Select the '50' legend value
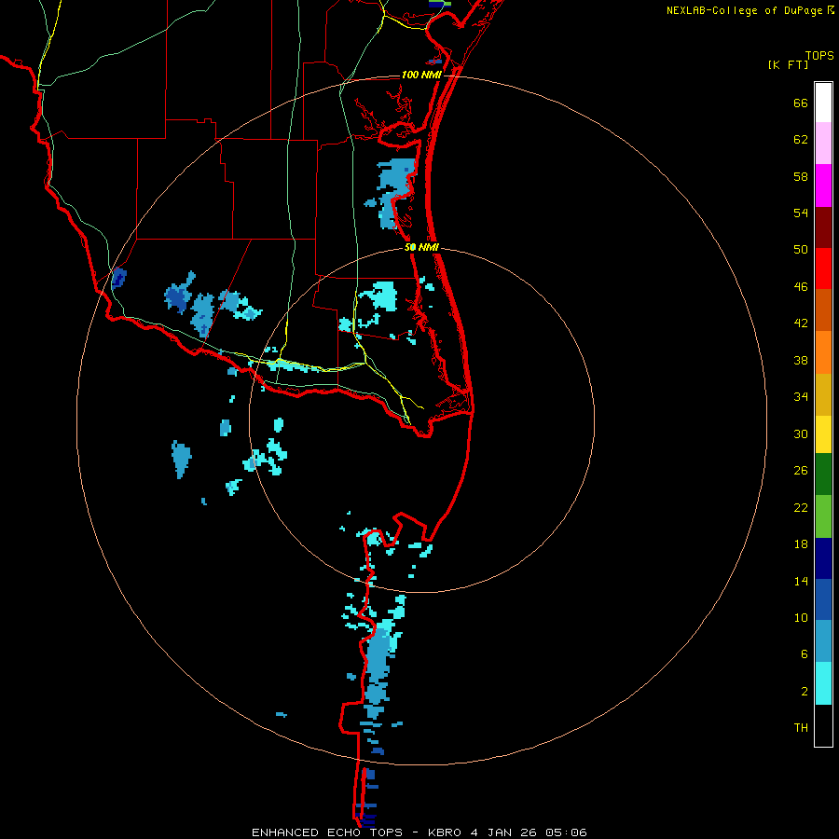The height and width of the screenshot is (839, 839). coord(801,249)
